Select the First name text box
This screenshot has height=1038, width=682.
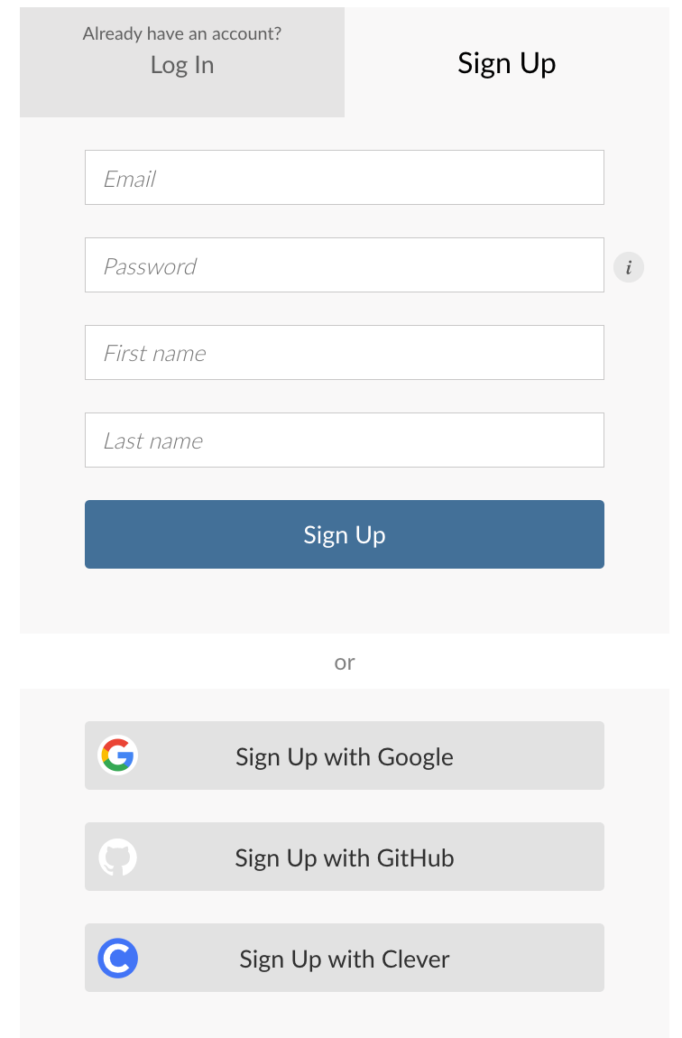344,352
